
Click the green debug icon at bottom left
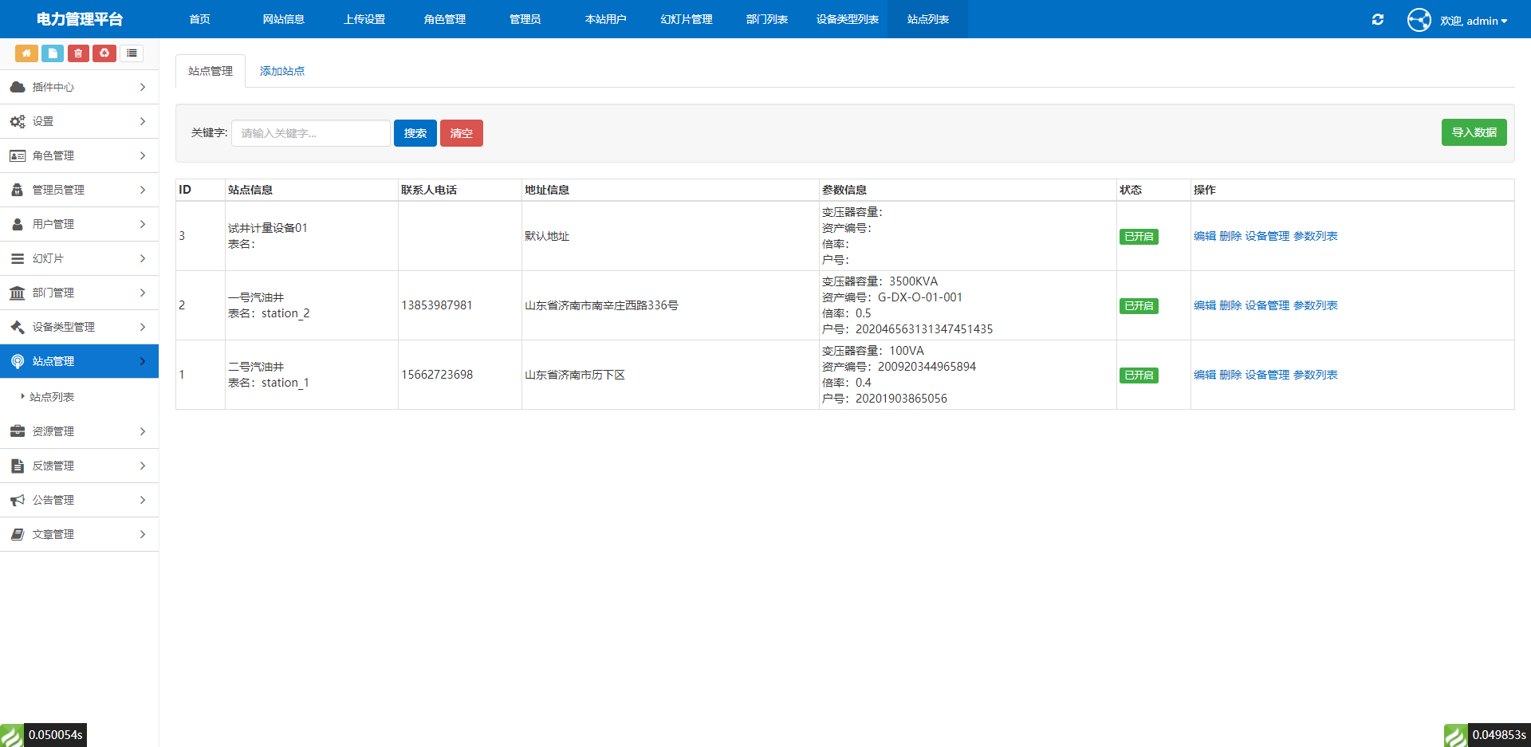[12, 735]
